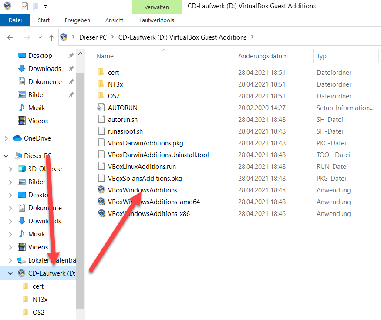This screenshot has height=320, width=381.
Task: Select the NT3x folder in file list
Action: point(115,84)
